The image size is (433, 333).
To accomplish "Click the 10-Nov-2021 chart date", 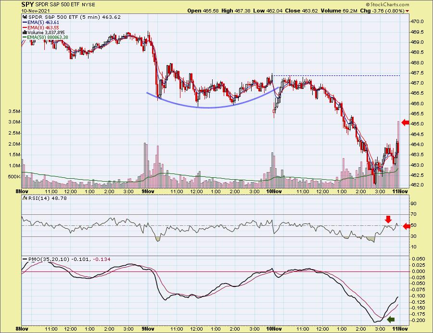I will (35, 11).
